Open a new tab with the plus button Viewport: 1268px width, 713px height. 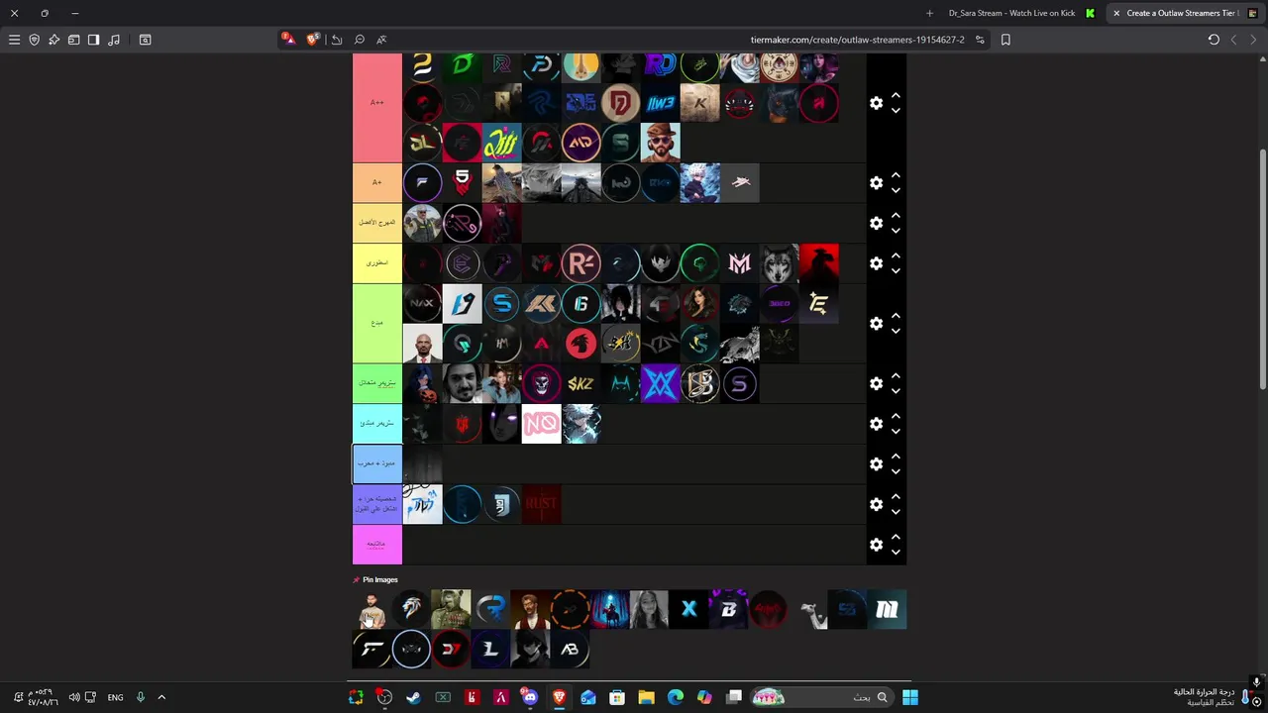(929, 13)
